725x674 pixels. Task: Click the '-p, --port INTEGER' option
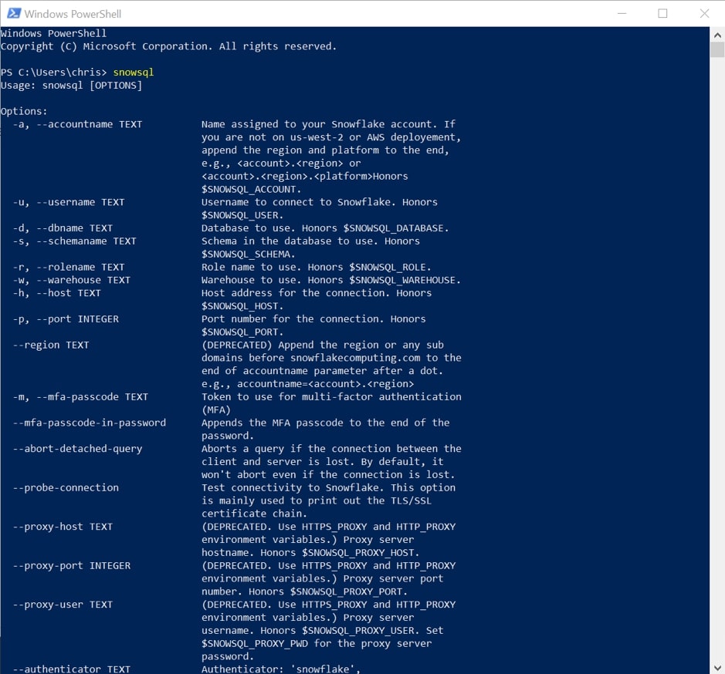click(66, 318)
